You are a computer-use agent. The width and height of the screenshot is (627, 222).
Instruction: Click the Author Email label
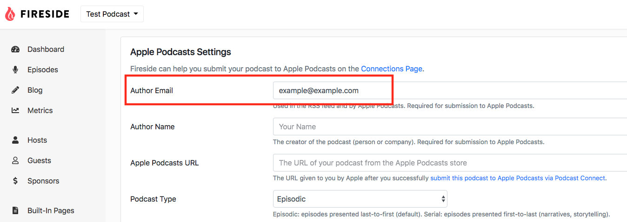click(x=152, y=90)
